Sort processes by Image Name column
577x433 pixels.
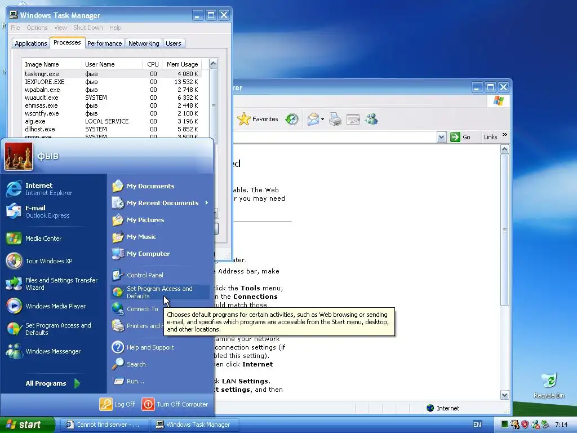click(51, 64)
